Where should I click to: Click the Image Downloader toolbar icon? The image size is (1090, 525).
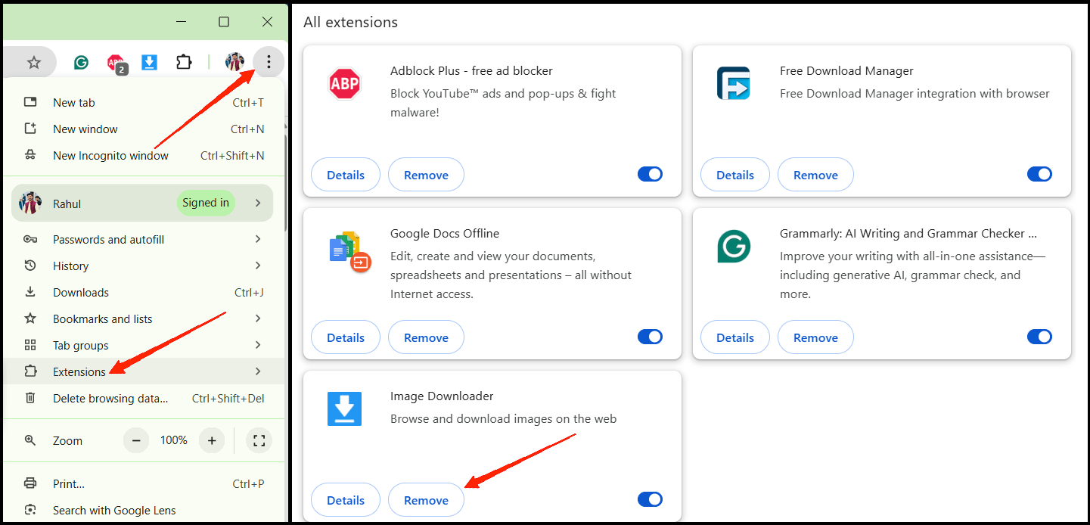click(x=150, y=63)
